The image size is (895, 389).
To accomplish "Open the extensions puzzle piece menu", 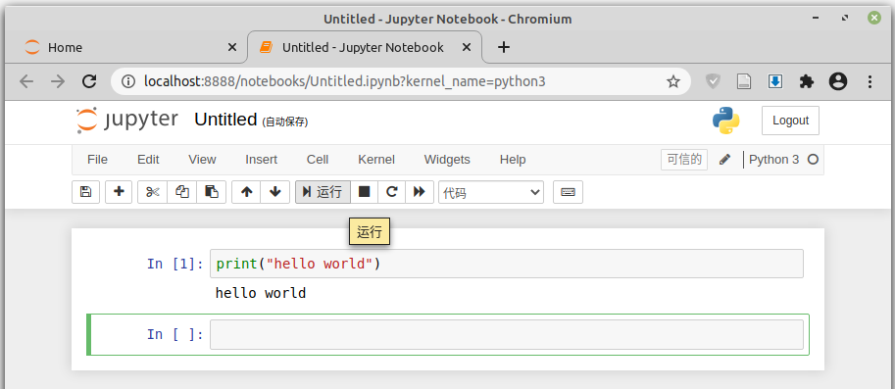I will [807, 81].
